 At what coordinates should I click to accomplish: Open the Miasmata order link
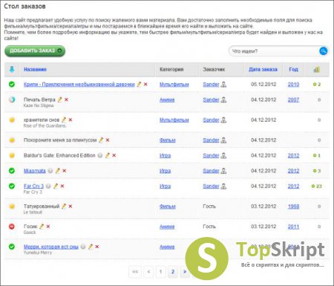click(35, 171)
